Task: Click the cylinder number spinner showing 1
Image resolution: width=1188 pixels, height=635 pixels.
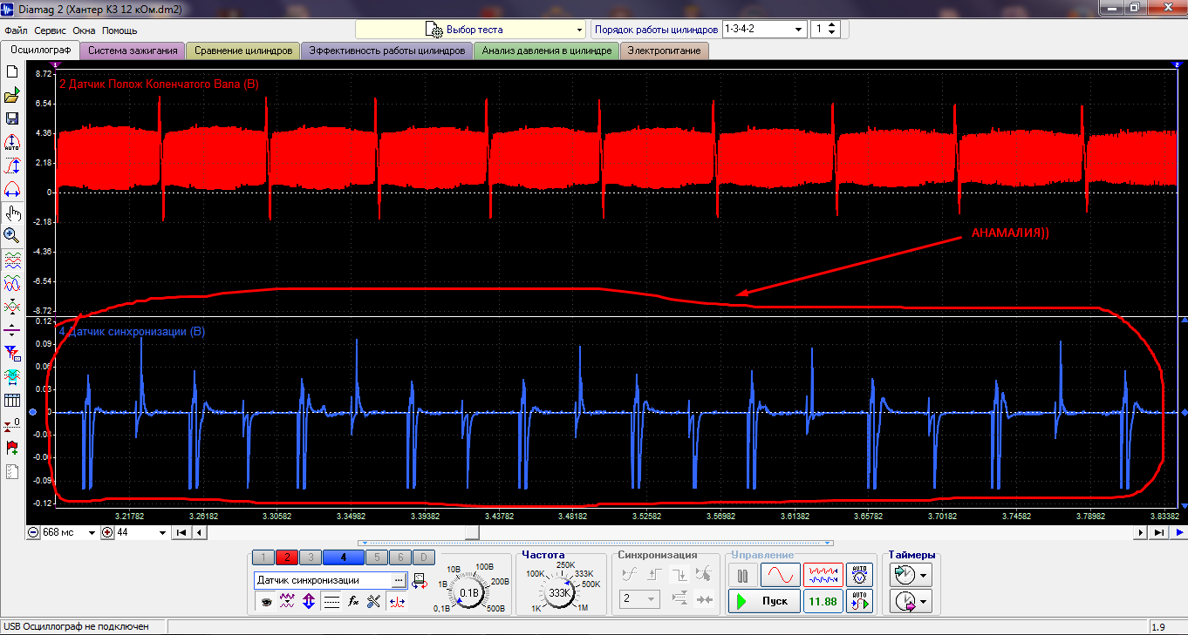Action: tap(825, 30)
